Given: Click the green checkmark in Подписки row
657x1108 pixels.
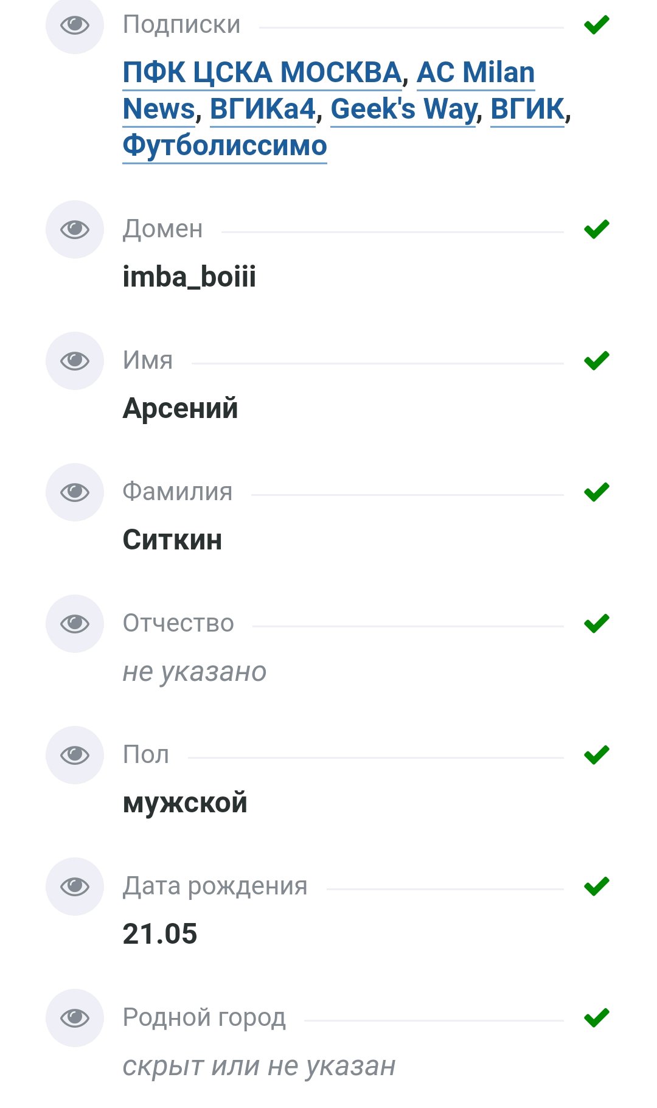Looking at the screenshot, I should click(596, 25).
